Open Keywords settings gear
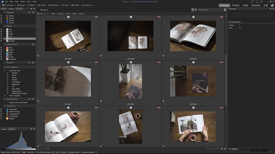The height and width of the screenshot is (154, 275). [x=33, y=63]
